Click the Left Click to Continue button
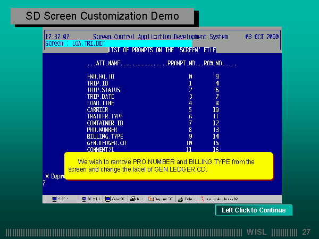The width and height of the screenshot is (319, 239). [254, 210]
